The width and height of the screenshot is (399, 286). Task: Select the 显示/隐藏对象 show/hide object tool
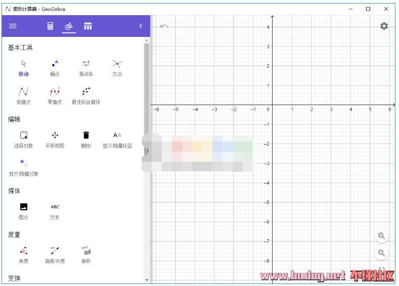(x=23, y=168)
